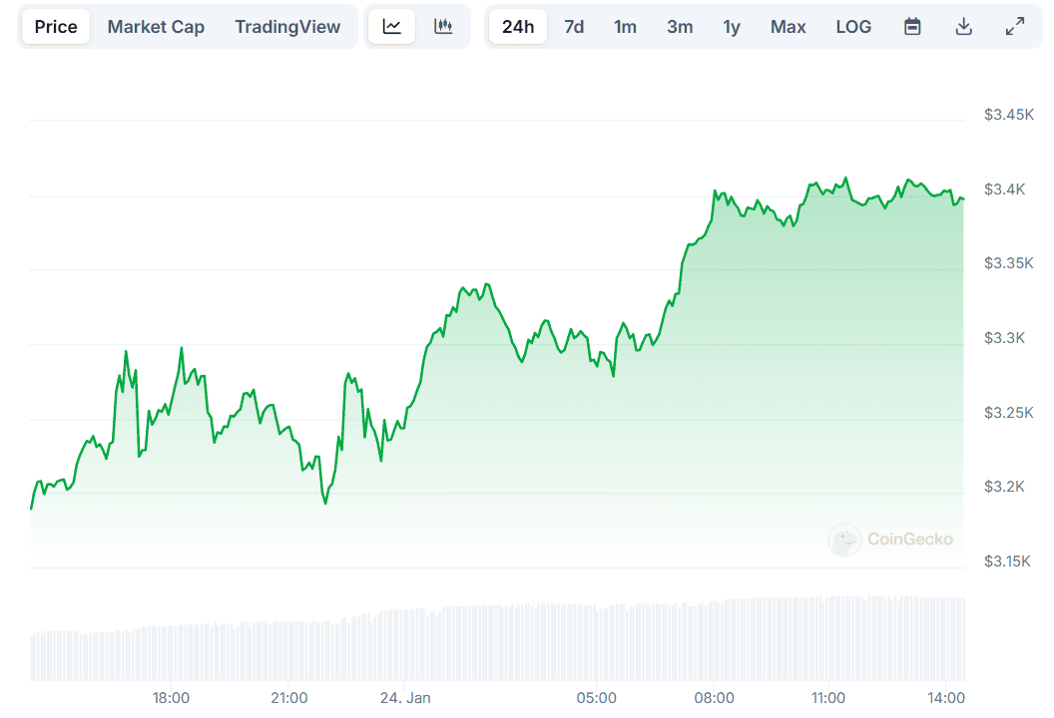Change the range to 7d
This screenshot has width=1054, height=718.
tap(574, 27)
